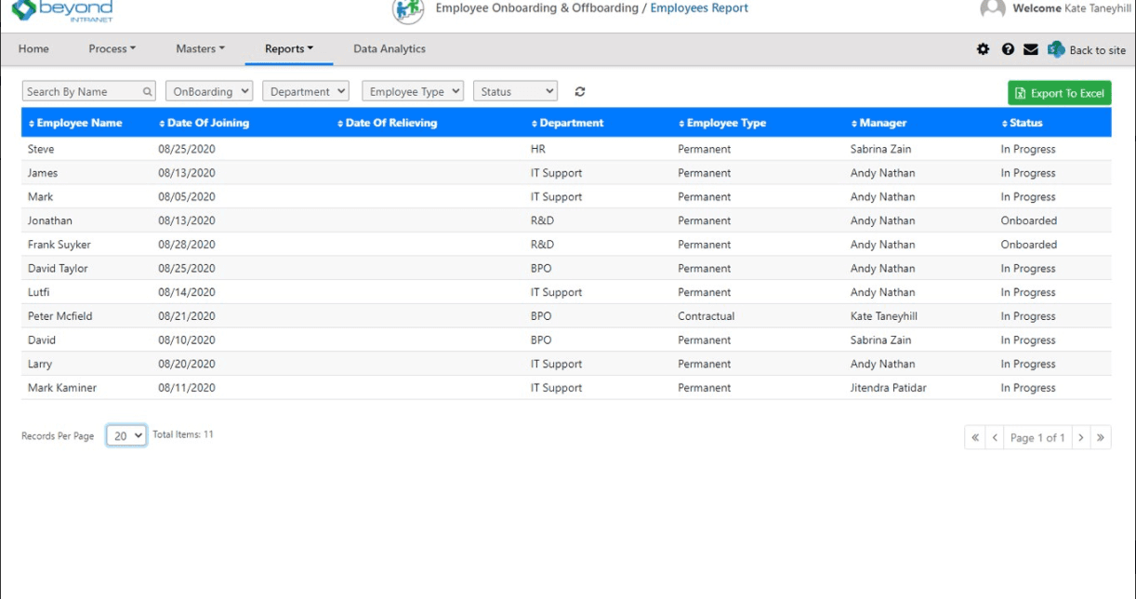The height and width of the screenshot is (599, 1136).
Task: Switch to the Data Analytics tab
Action: (x=388, y=48)
